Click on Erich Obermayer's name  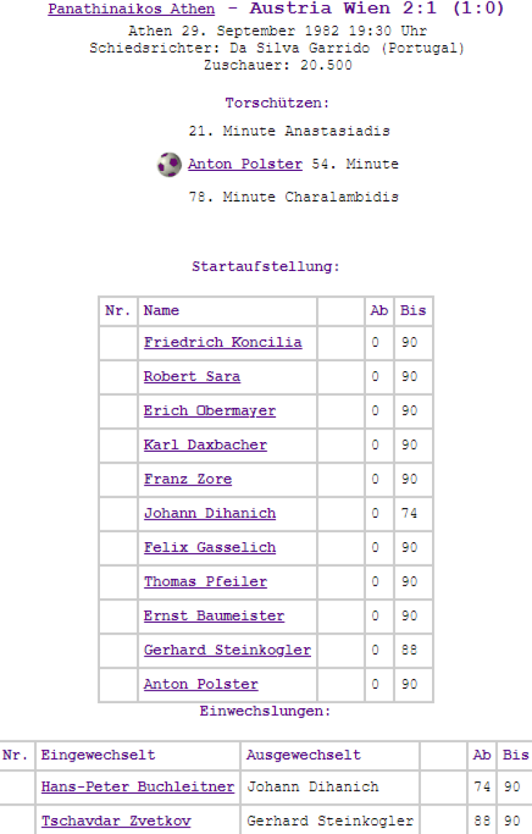[x=210, y=411]
